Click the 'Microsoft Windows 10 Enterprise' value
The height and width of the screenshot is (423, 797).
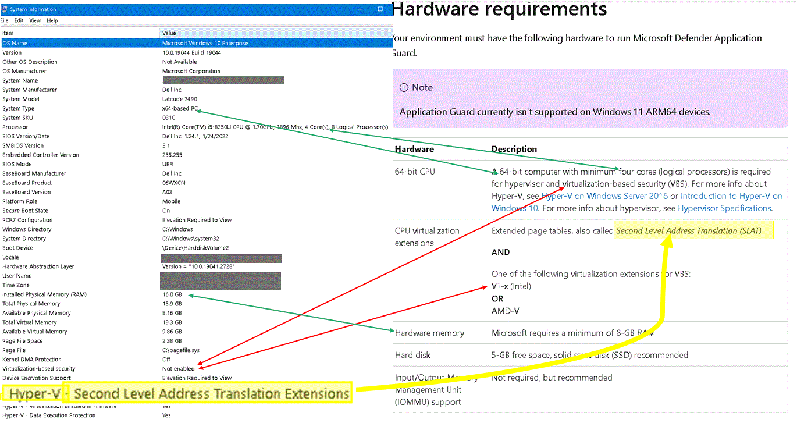pyautogui.click(x=205, y=43)
